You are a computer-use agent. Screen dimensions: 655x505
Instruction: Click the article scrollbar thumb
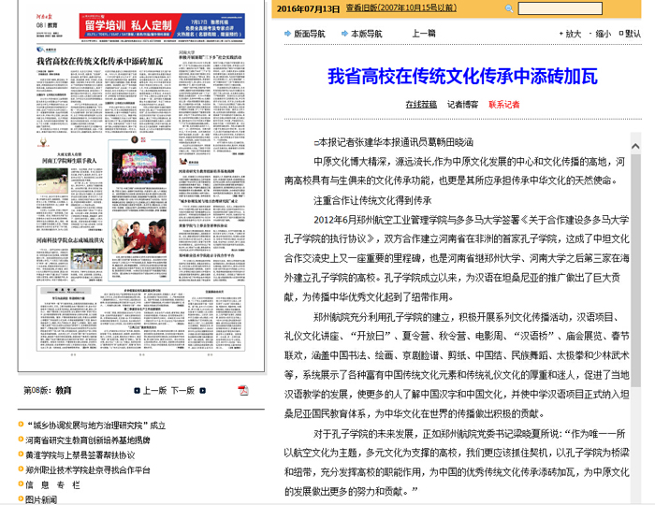(635, 270)
